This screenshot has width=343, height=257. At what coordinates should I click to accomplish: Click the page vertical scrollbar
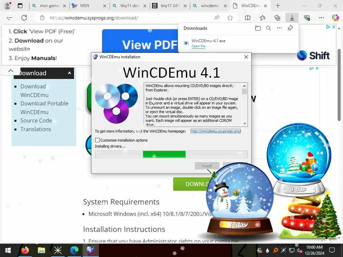(339, 85)
